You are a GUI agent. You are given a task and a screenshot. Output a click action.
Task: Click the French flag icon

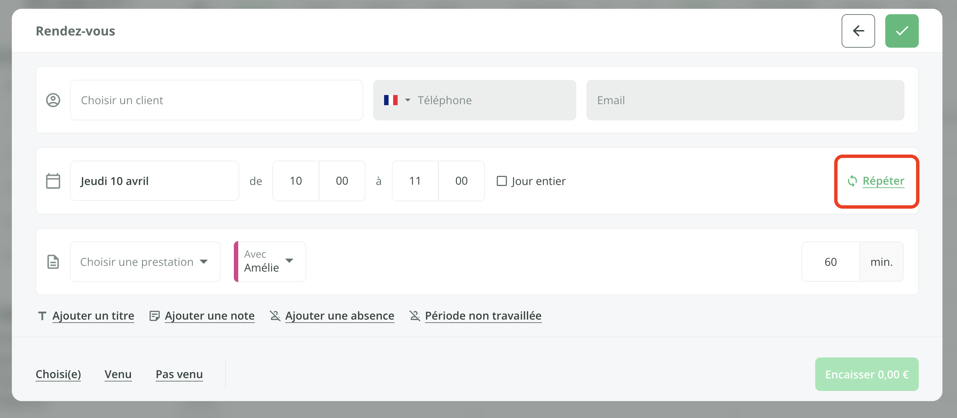pos(391,100)
